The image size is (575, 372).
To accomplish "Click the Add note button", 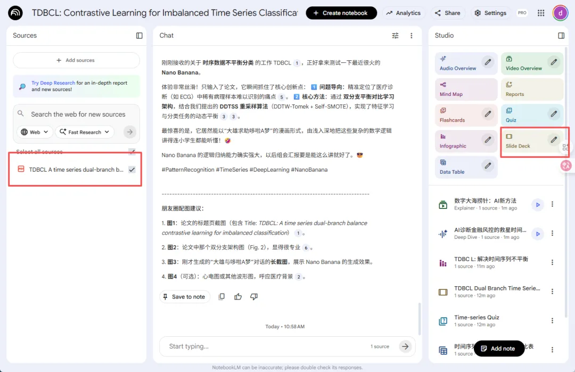I will tap(499, 349).
